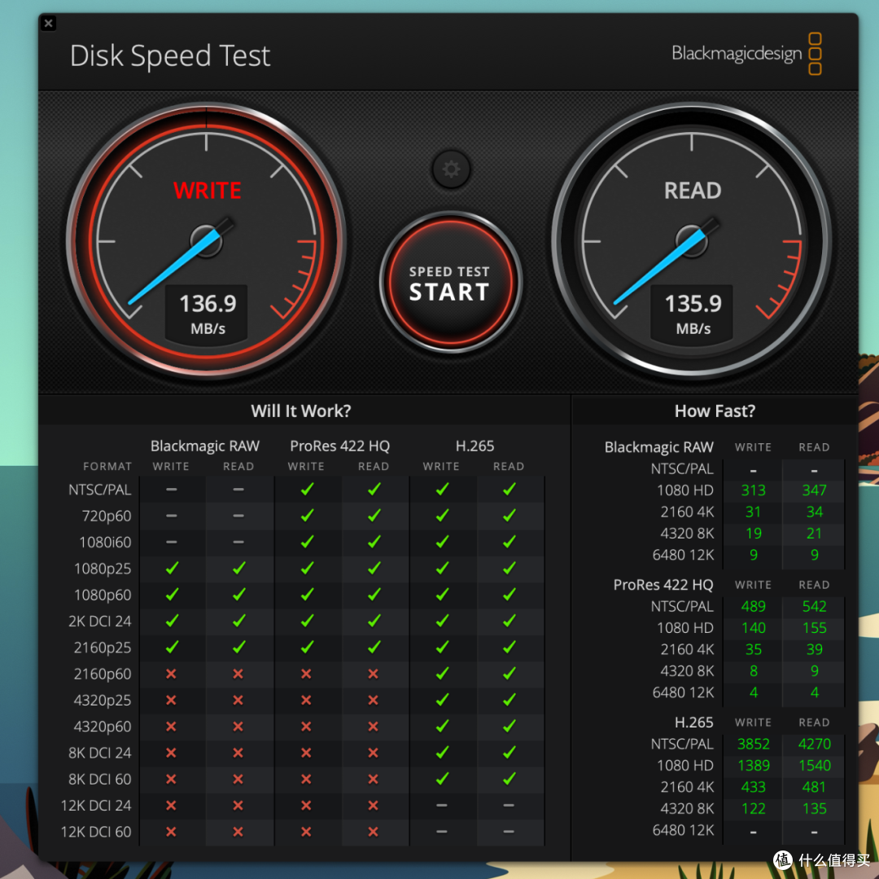Click the 4320p25 format row label
The image size is (879, 879).
(102, 701)
